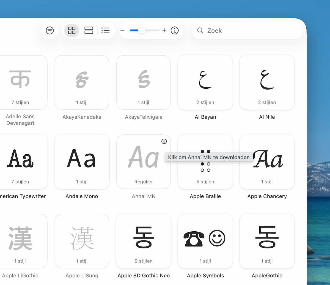This screenshot has height=285, width=330.
Task: Switch to grid view layout
Action: click(71, 30)
